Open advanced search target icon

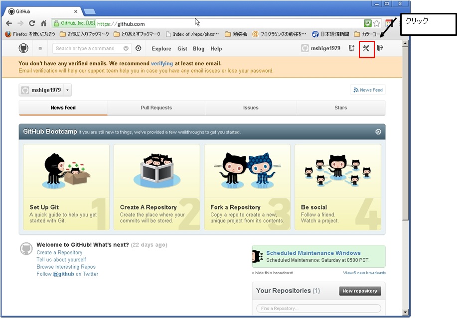138,48
